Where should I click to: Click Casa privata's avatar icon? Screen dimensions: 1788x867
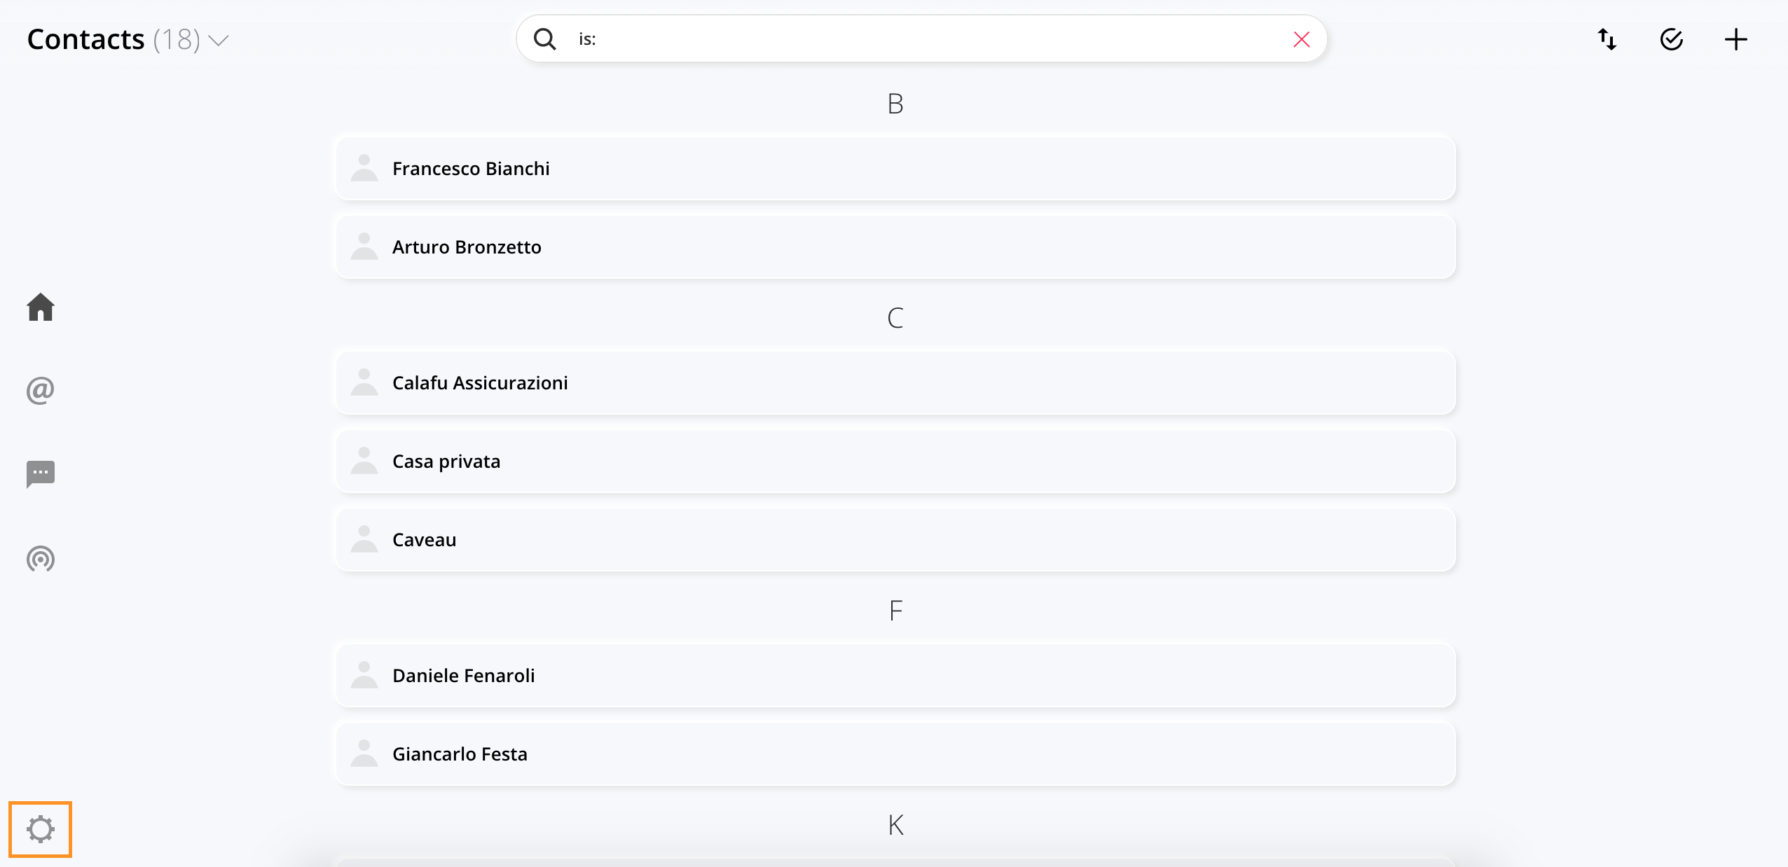pyautogui.click(x=364, y=461)
